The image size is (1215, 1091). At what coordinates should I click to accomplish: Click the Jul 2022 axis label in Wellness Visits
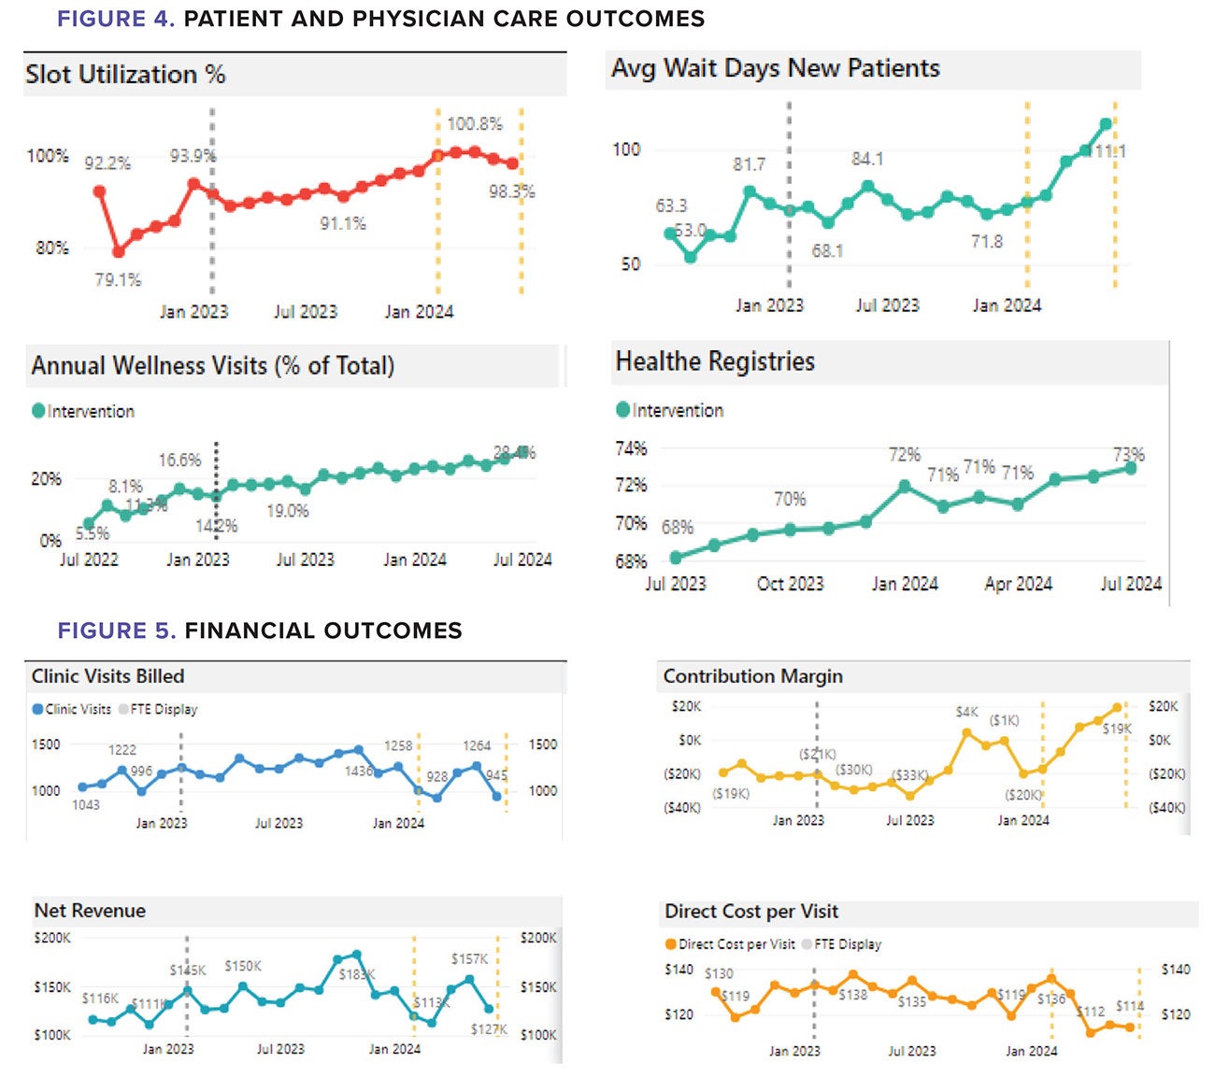[89, 560]
